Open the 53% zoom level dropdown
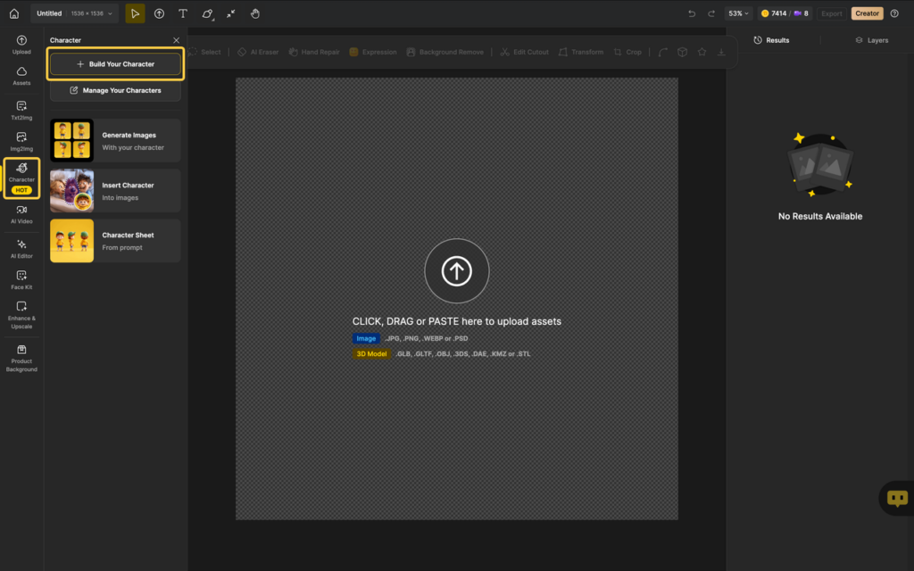 pos(738,13)
